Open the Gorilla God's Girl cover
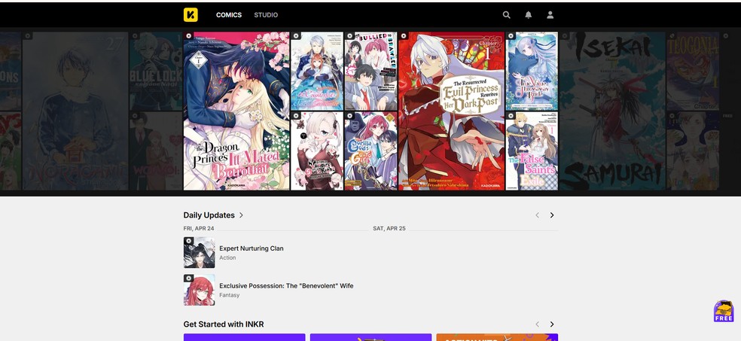 click(370, 151)
